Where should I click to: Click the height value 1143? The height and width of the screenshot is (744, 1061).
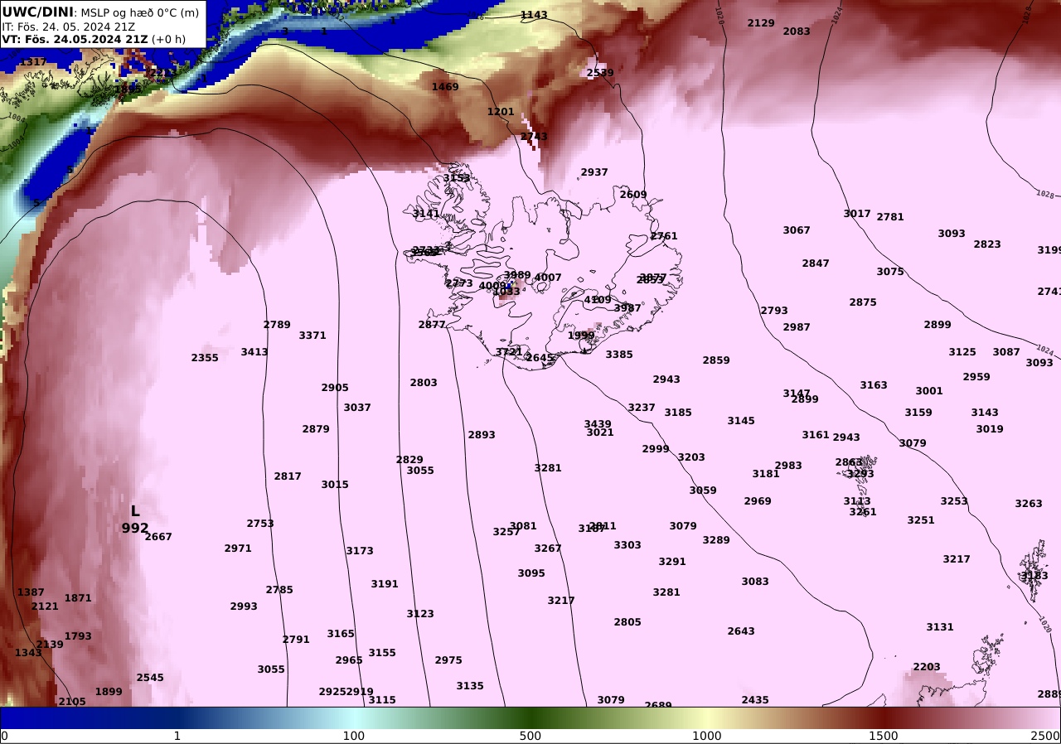pyautogui.click(x=534, y=15)
